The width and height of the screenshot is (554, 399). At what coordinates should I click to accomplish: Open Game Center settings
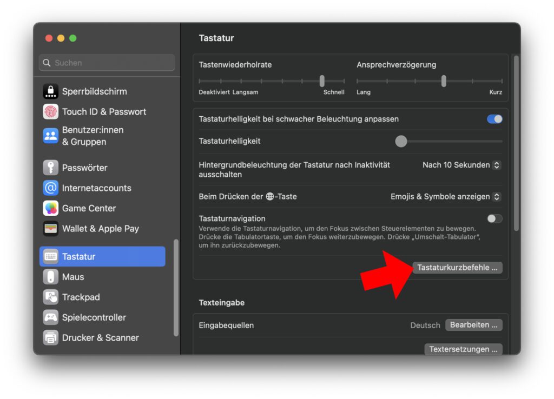[x=89, y=208]
